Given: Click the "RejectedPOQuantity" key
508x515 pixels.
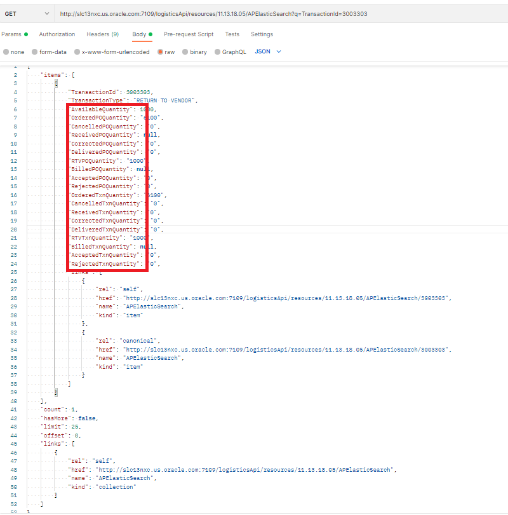Looking at the screenshot, I should [x=102, y=186].
